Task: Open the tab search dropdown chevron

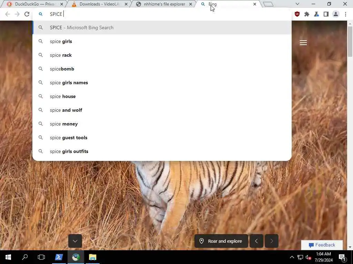Action: (x=297, y=4)
